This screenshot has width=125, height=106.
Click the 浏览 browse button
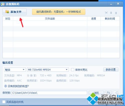(96, 93)
